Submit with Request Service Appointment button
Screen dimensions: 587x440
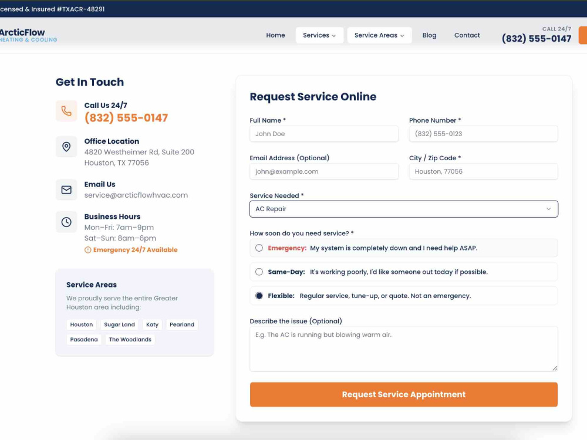click(404, 394)
